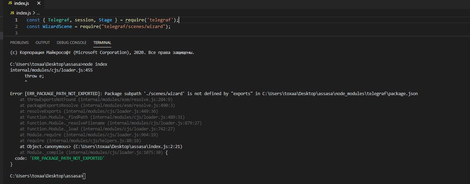The height and width of the screenshot is (184, 470).
Task: Click the 'telegraf' string in line 1
Action: point(160,20)
